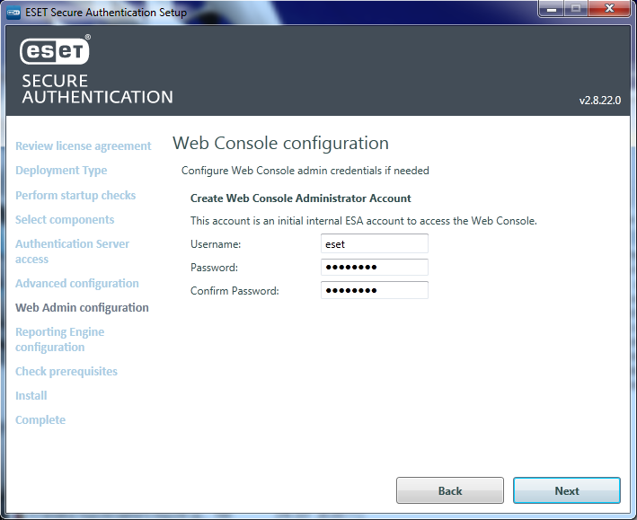Select Reporting Engine configuration step
This screenshot has height=520, width=637.
point(59,339)
